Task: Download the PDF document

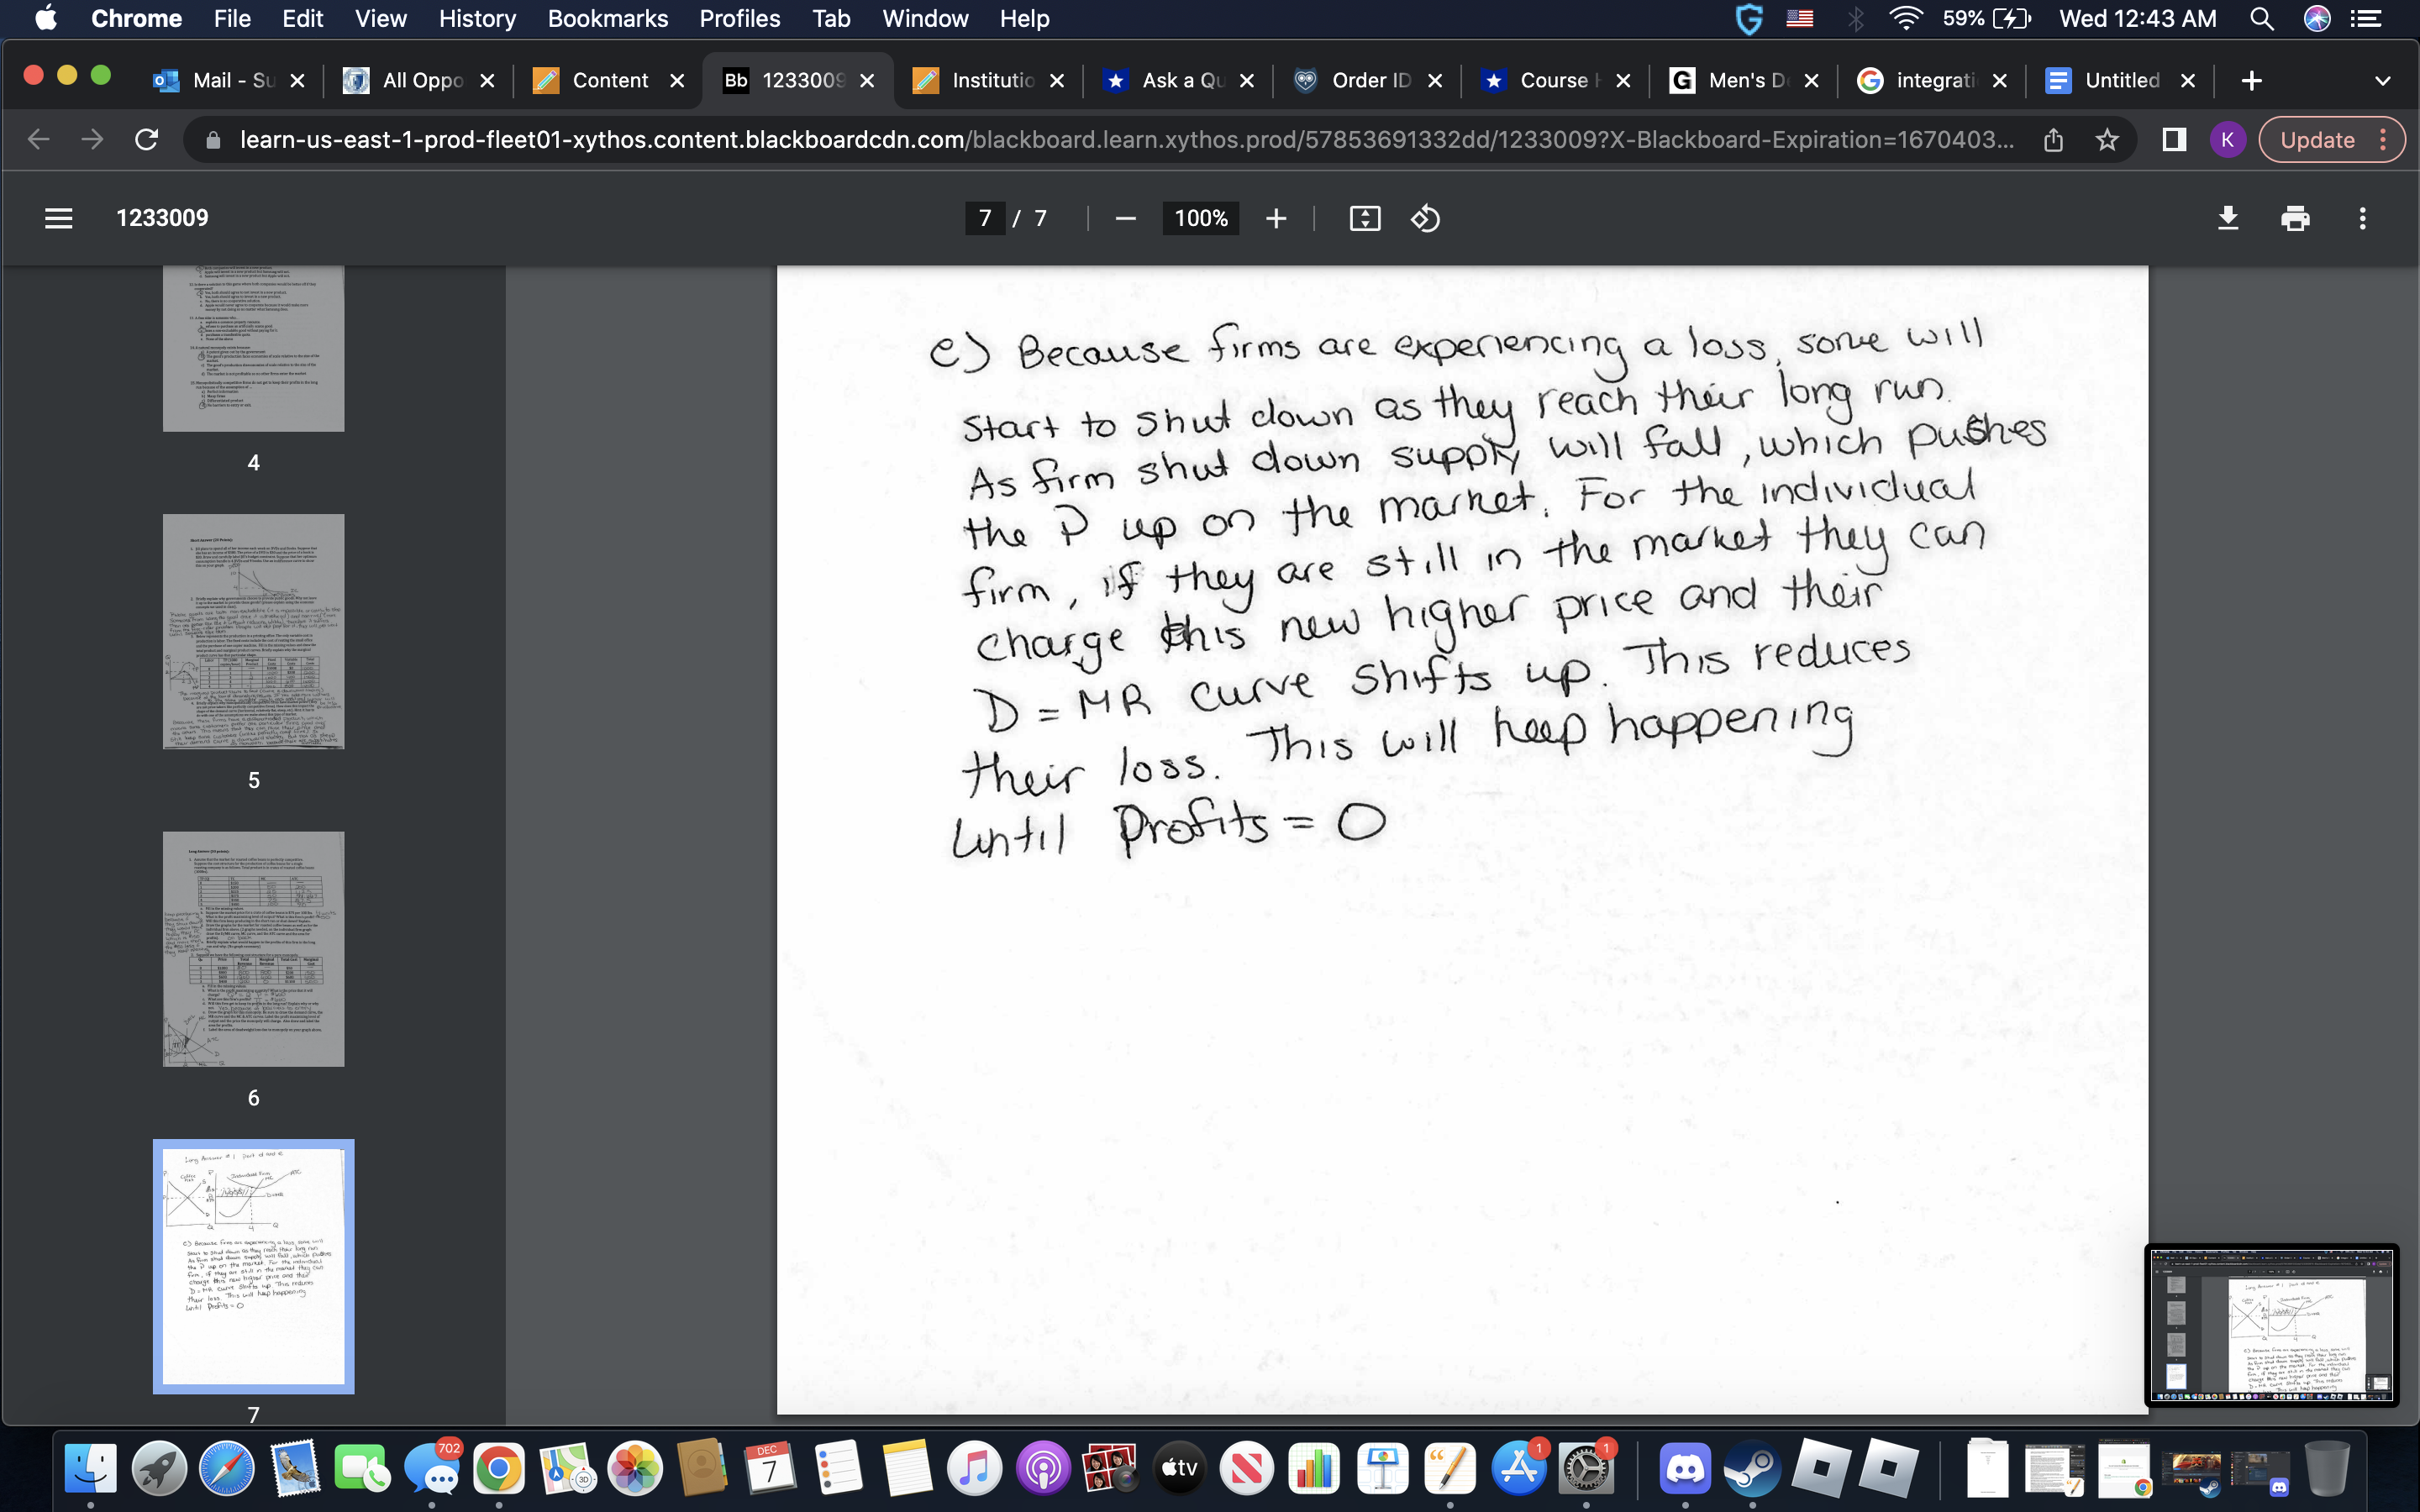Action: point(2229,218)
